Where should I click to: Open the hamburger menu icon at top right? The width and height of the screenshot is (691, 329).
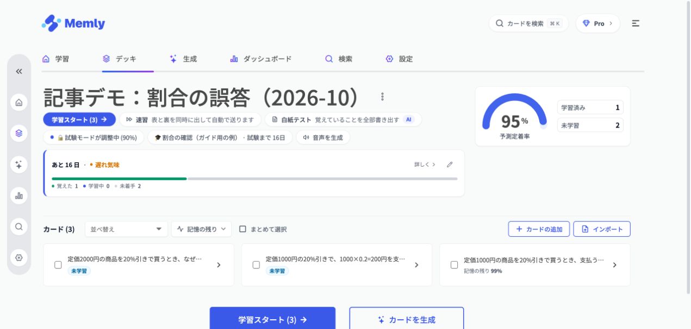636,23
